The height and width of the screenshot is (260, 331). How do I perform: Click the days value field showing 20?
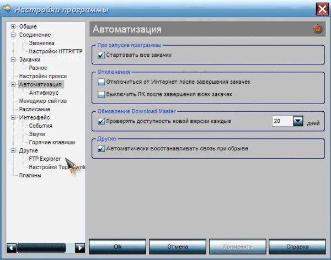tap(282, 121)
